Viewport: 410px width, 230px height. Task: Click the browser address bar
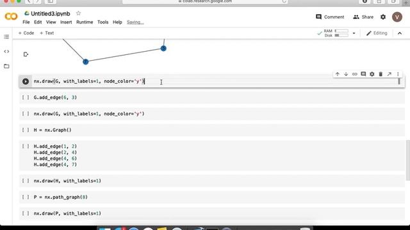click(x=205, y=1)
